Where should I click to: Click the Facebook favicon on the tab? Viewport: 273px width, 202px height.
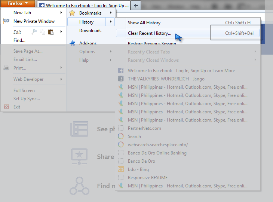coord(42,5)
